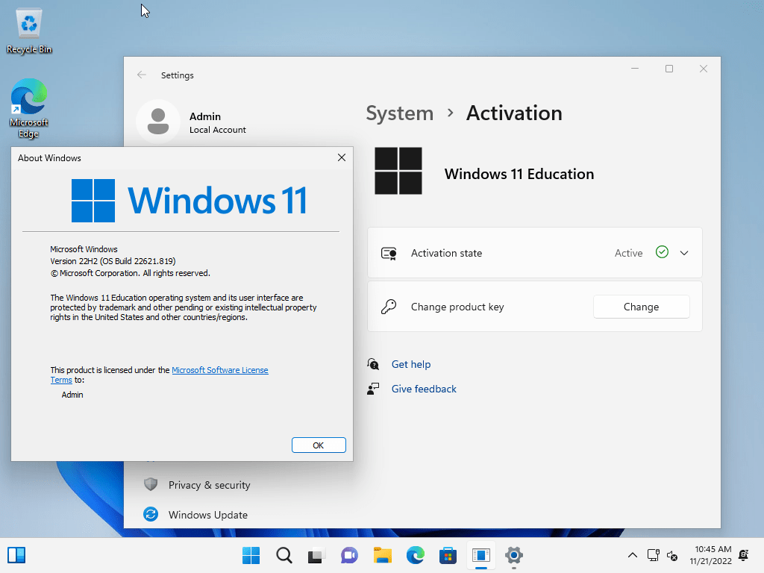Show hidden icons in system tray
The height and width of the screenshot is (573, 764).
tap(632, 555)
